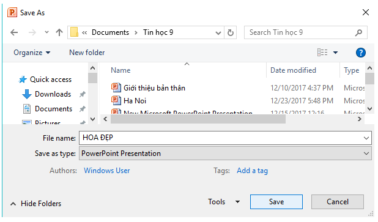Click the pin icon beside Documents
The image size is (378, 222).
83,109
